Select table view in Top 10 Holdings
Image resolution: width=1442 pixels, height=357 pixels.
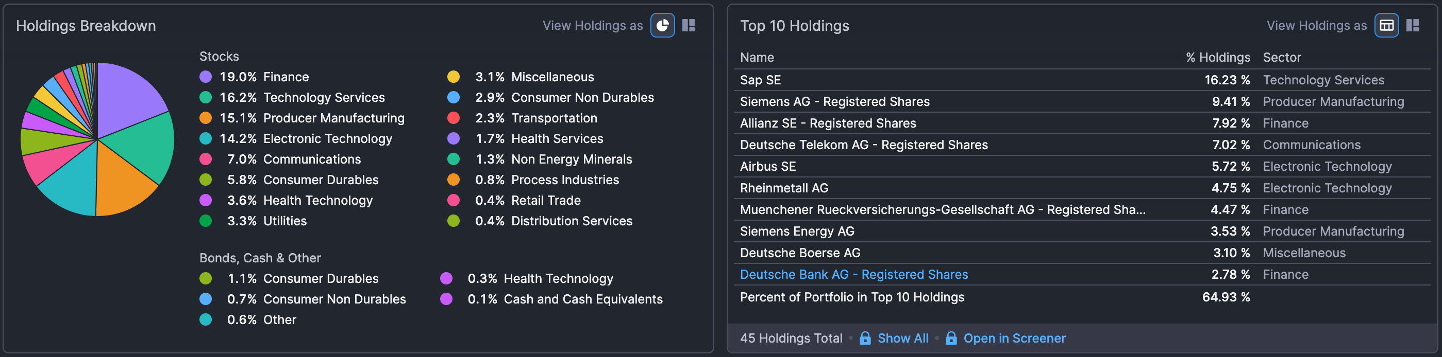pyautogui.click(x=1386, y=25)
